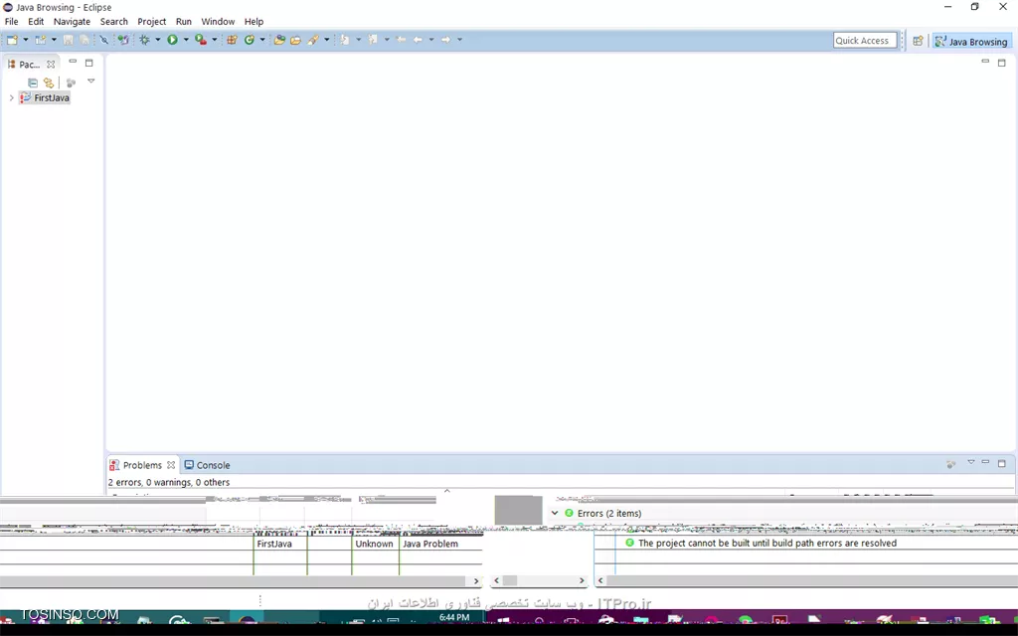Open the Navigate menu
The height and width of the screenshot is (636, 1018).
click(72, 22)
